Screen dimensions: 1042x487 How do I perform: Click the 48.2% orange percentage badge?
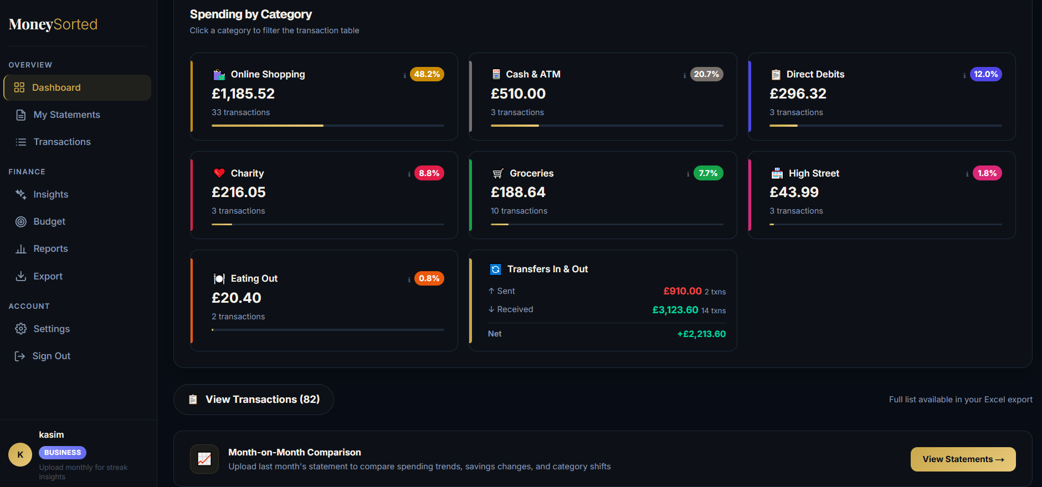[427, 74]
